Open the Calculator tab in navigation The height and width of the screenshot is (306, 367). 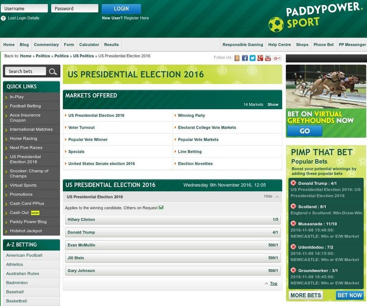89,45
